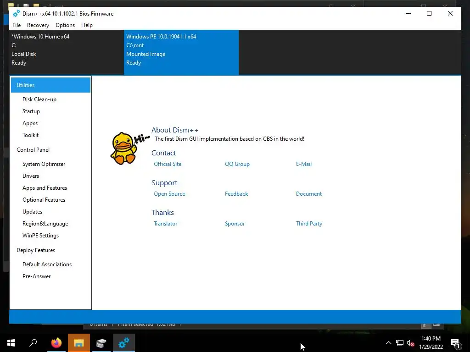Open the notification center icon
Viewport: 470px width, 352px height.
pyautogui.click(x=455, y=343)
